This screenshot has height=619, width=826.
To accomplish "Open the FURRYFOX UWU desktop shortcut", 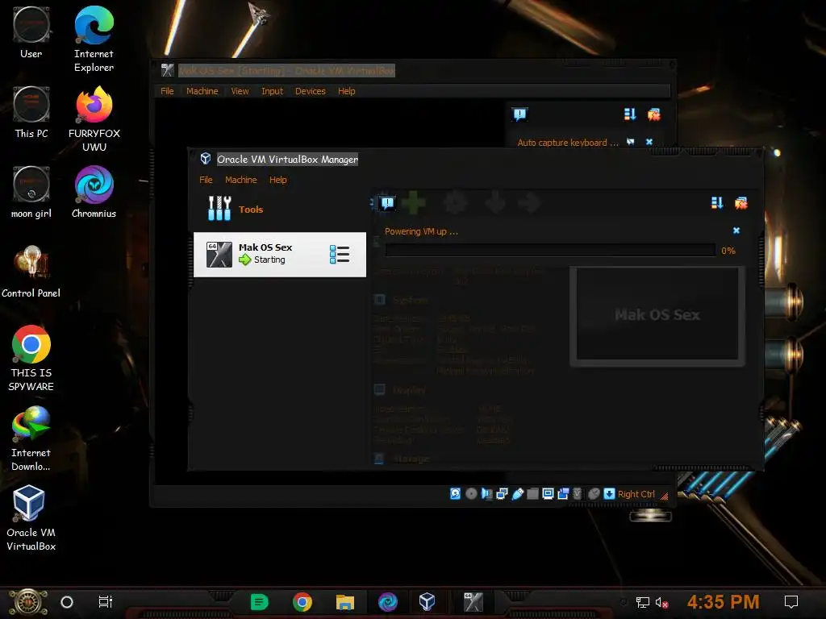I will click(x=94, y=119).
